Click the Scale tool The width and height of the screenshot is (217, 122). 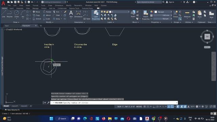pos(46,19)
